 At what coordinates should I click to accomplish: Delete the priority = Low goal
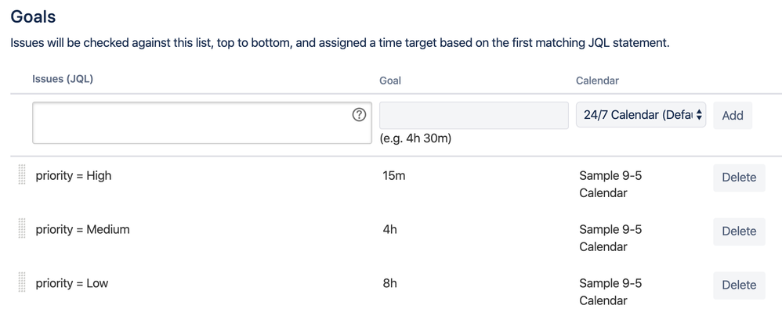(x=739, y=285)
